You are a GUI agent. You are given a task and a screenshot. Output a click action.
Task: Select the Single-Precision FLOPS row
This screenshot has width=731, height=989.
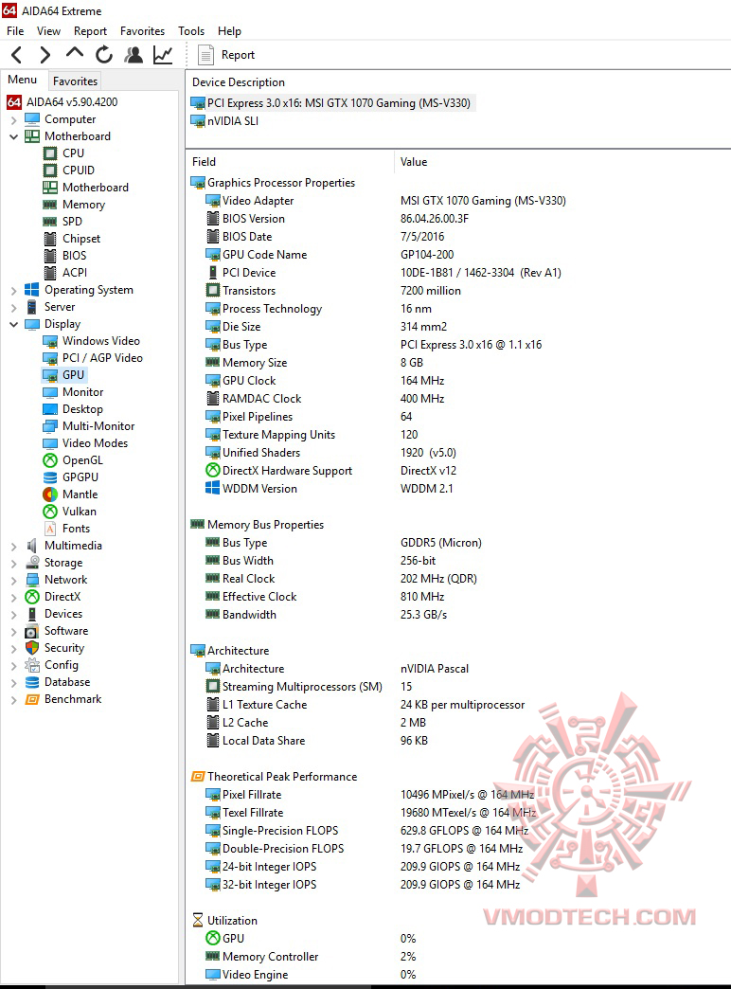[x=458, y=831]
